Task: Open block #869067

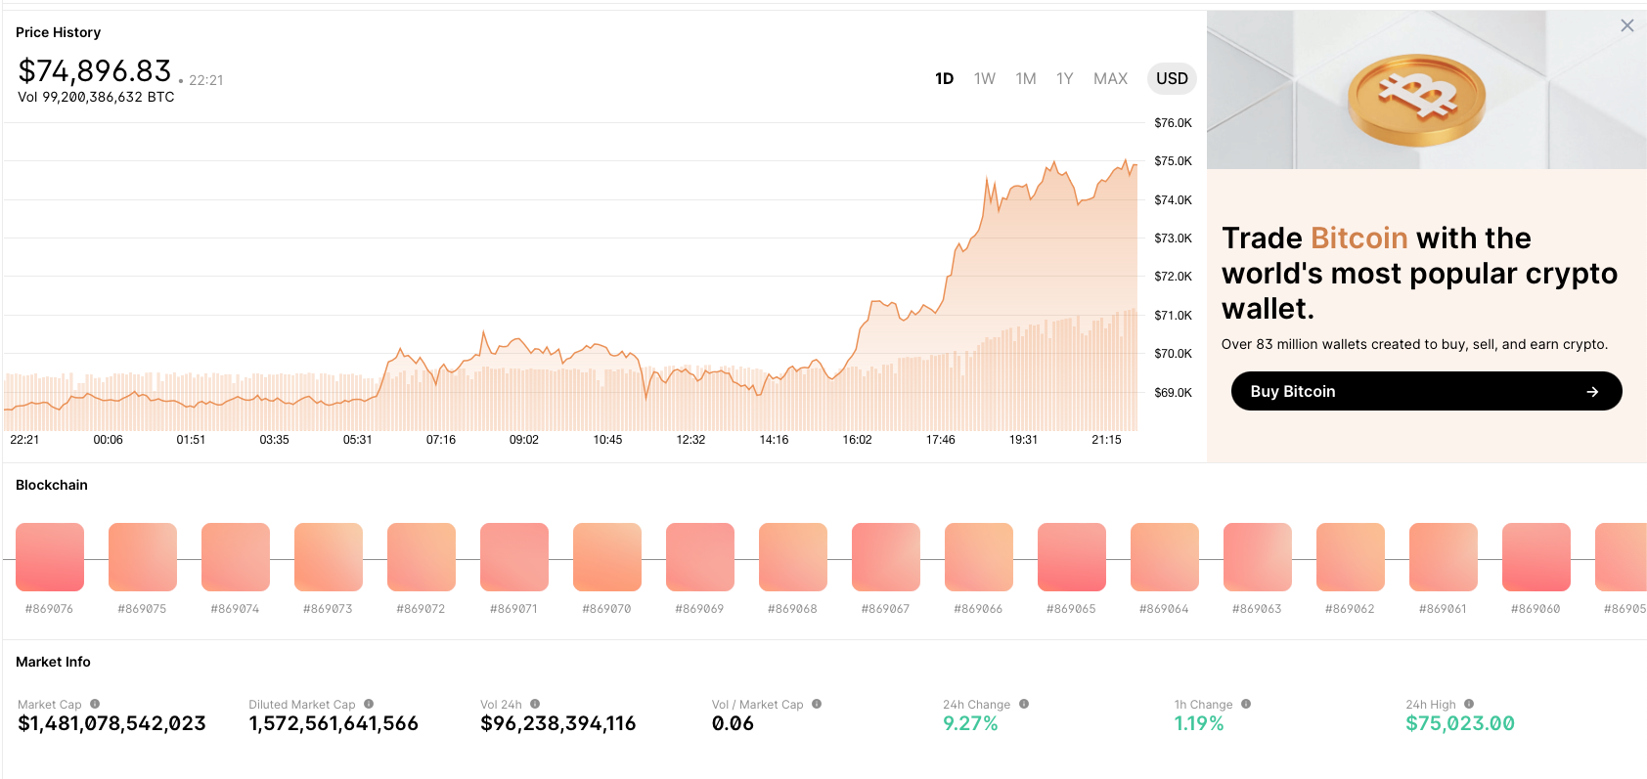Action: (x=886, y=557)
